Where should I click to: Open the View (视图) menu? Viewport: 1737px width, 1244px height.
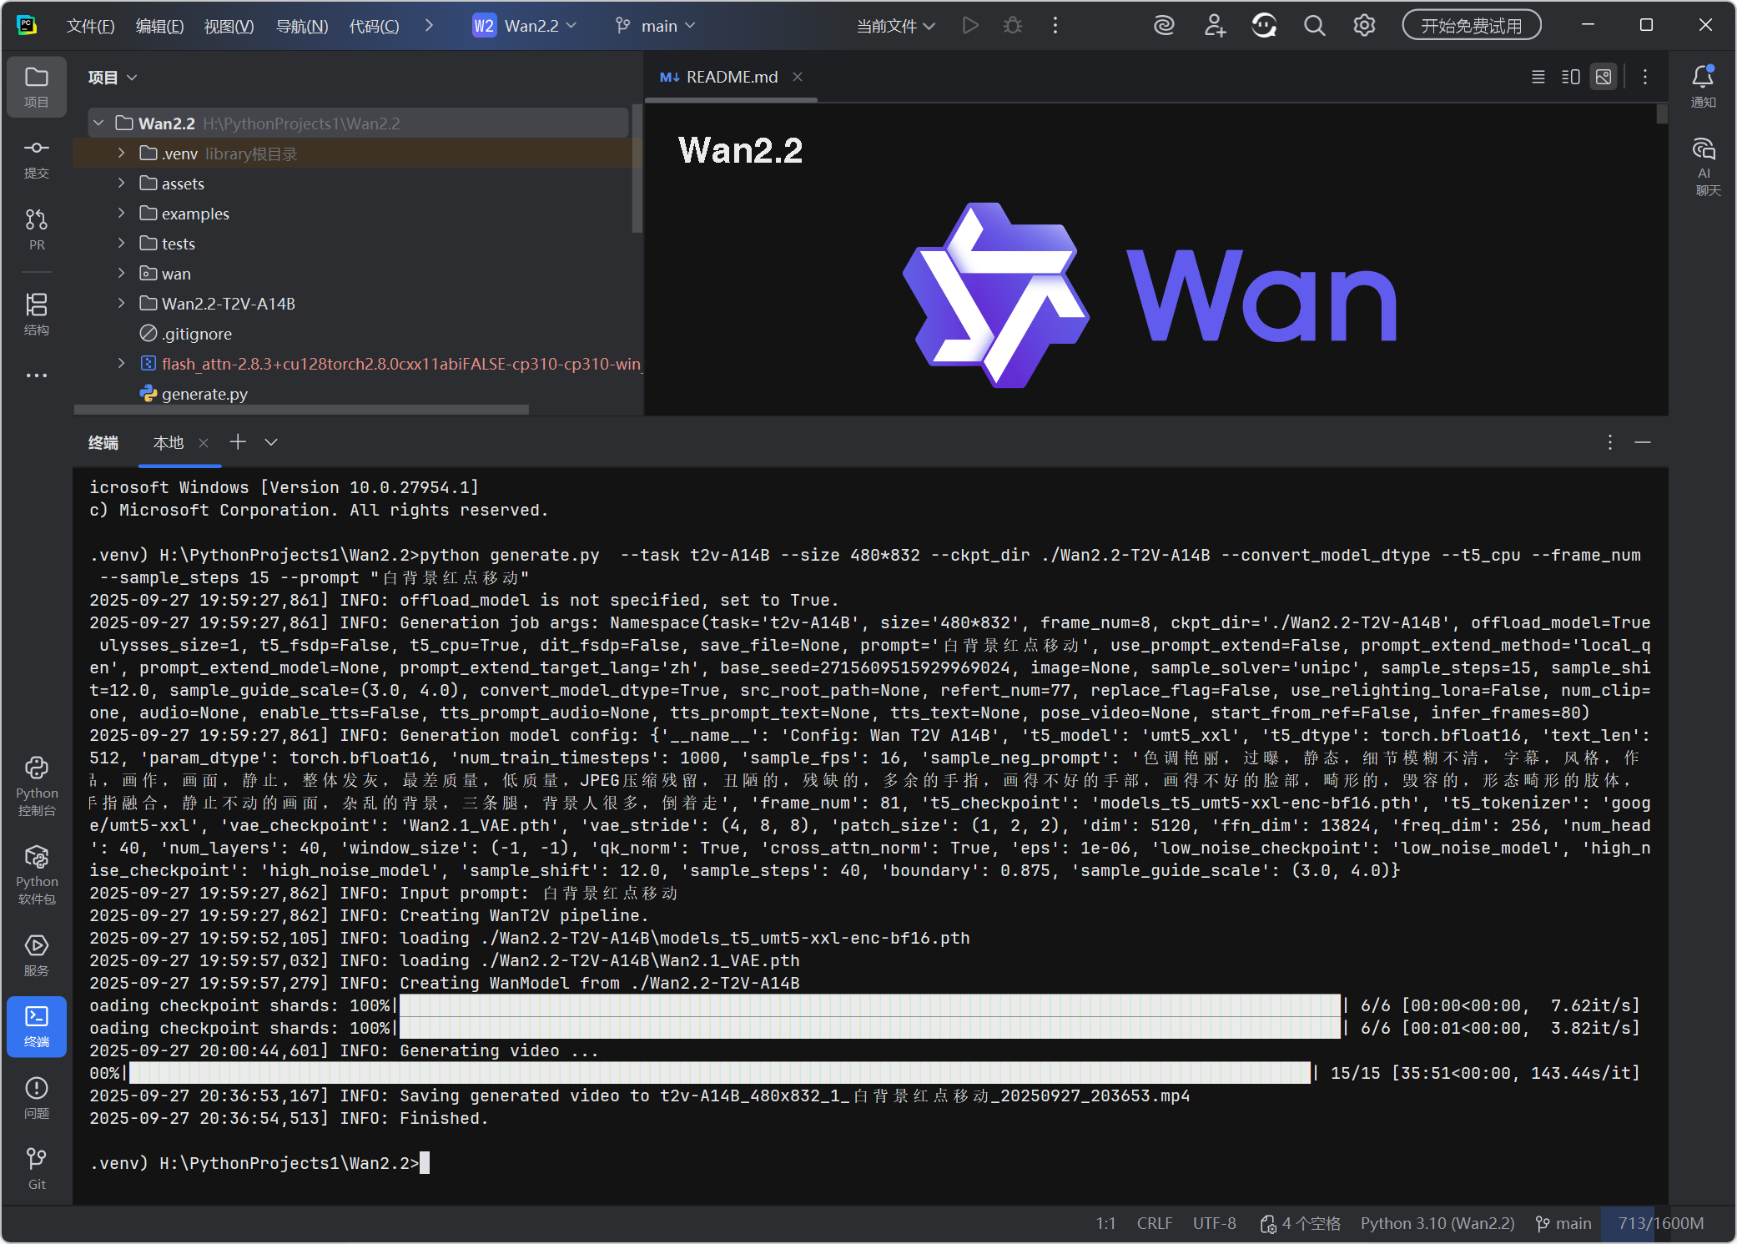coord(229,26)
